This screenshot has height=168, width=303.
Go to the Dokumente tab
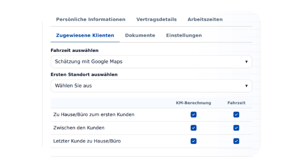click(x=140, y=36)
